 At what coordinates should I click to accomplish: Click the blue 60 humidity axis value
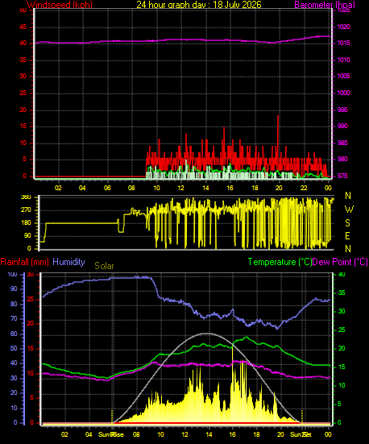point(14,334)
